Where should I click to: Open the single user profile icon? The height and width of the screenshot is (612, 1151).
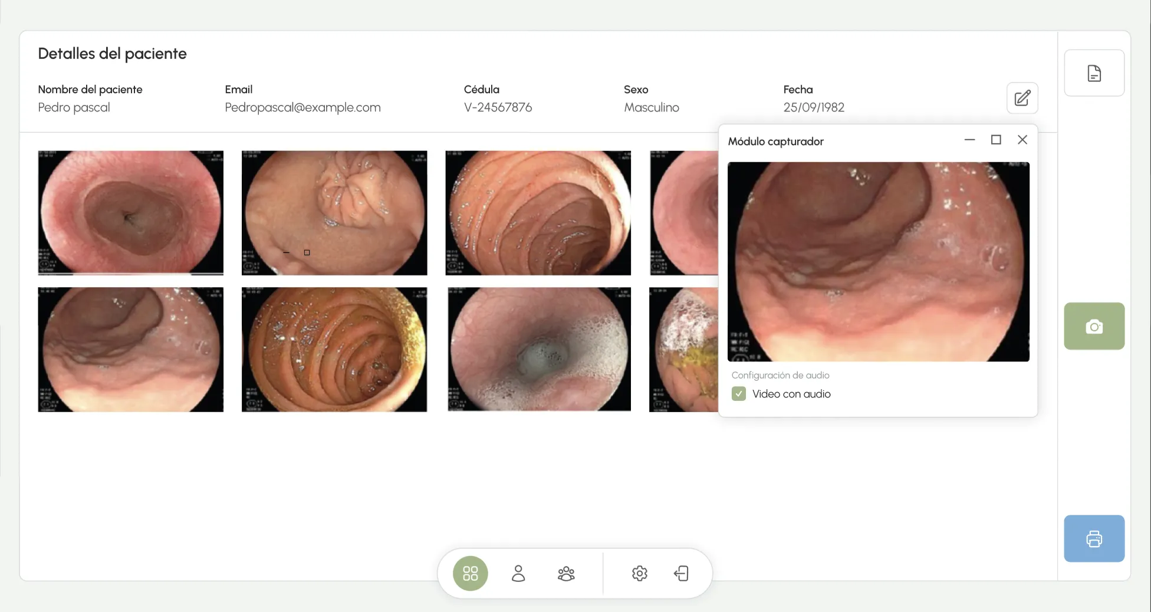(x=518, y=573)
